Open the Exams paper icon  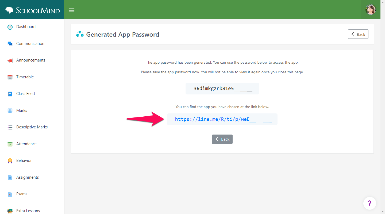click(x=10, y=194)
